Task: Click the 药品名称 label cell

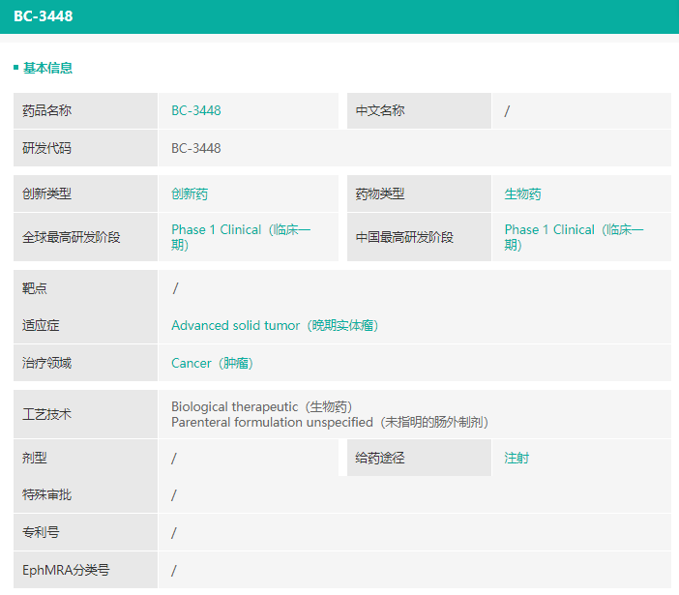Action: [46, 110]
